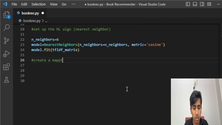Open the Testing flask view
Viewport: 222px width, 125px height.
pyautogui.click(x=6, y=80)
